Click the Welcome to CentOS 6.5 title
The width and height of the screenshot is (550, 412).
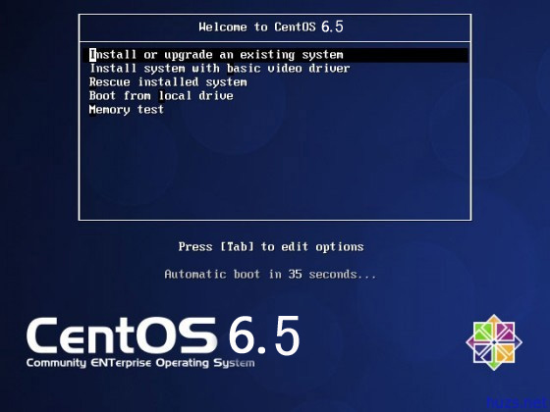pos(271,27)
